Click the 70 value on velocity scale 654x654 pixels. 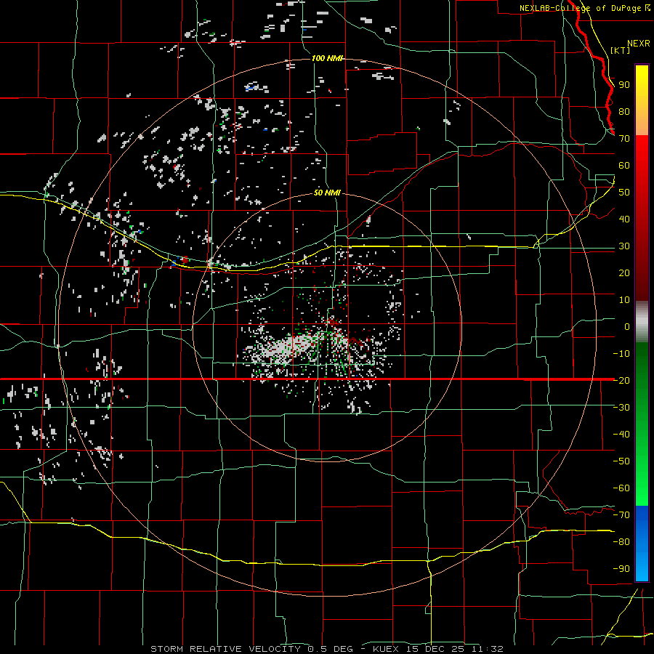coord(624,139)
